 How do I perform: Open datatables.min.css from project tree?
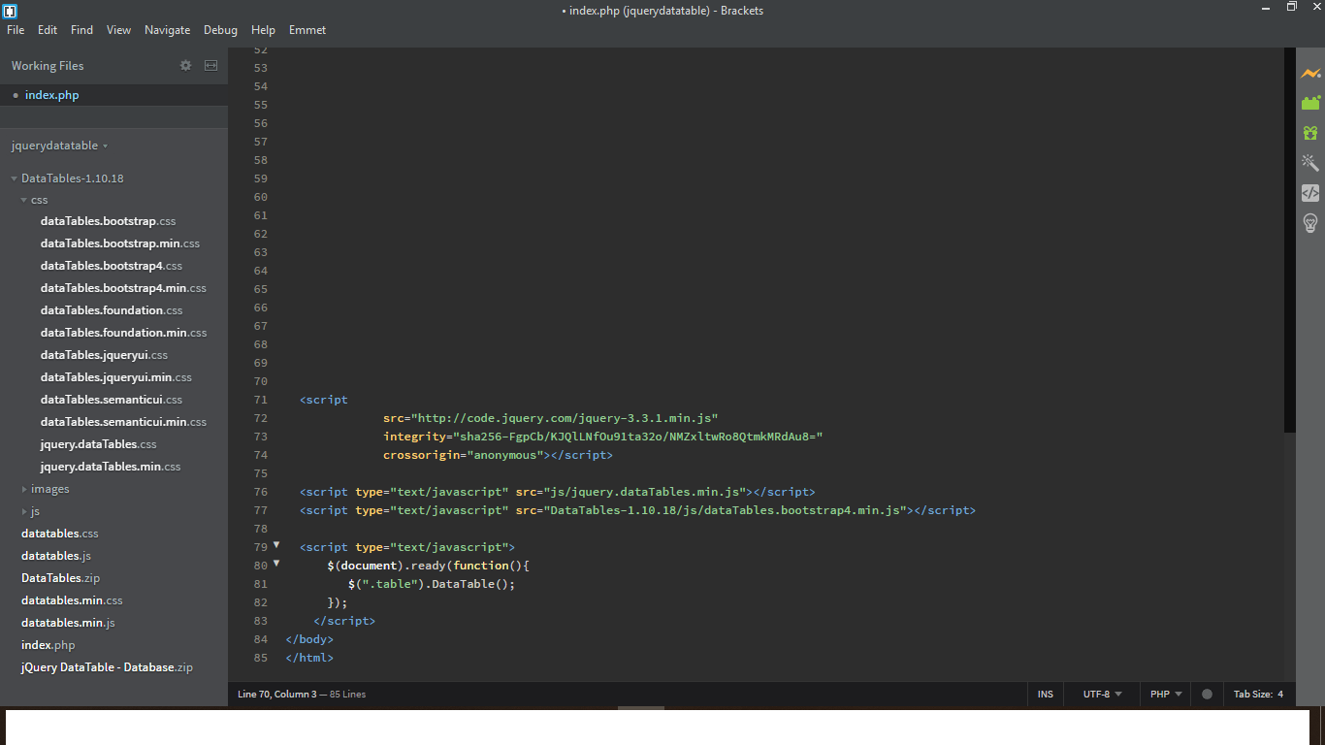point(72,600)
